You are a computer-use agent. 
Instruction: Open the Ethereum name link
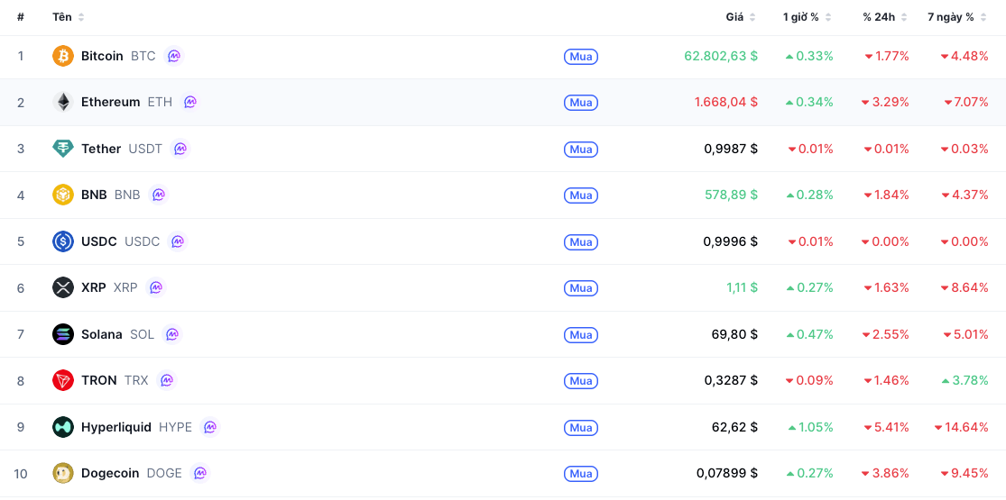[x=110, y=102]
